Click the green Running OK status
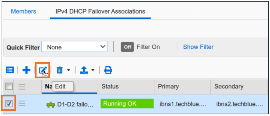The width and height of the screenshot is (270, 116). click(x=127, y=104)
